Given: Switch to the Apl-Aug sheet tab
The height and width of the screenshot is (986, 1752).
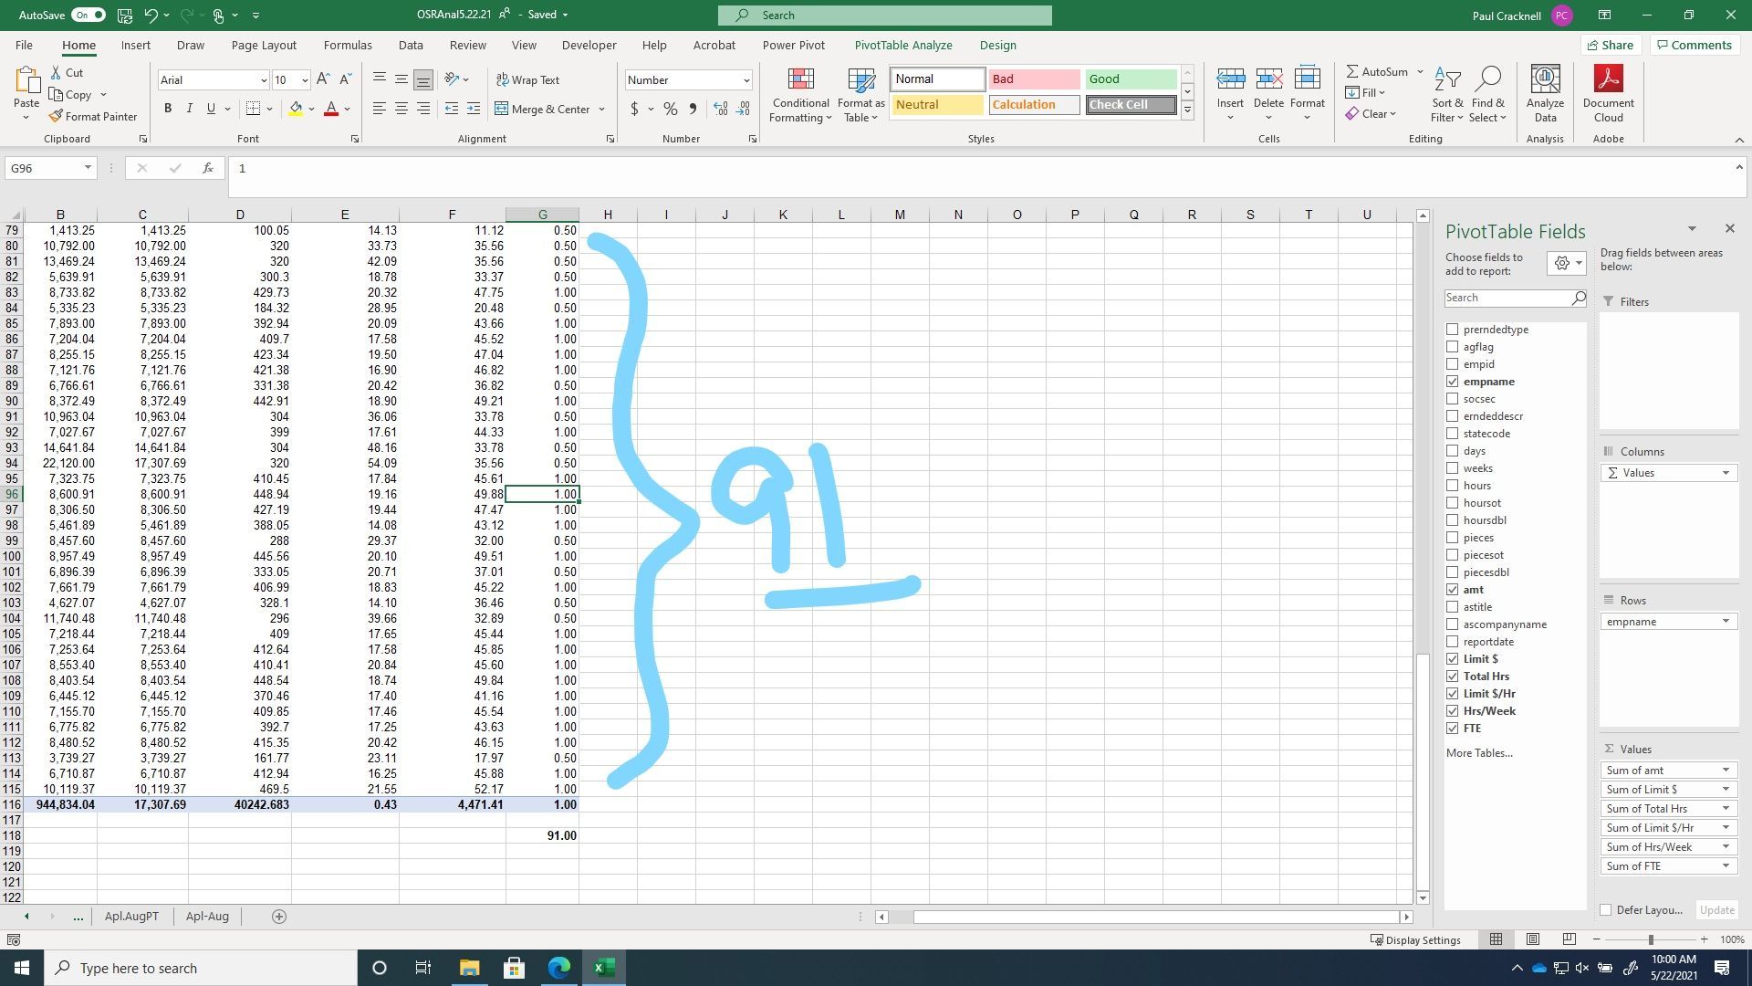Looking at the screenshot, I should click(207, 917).
